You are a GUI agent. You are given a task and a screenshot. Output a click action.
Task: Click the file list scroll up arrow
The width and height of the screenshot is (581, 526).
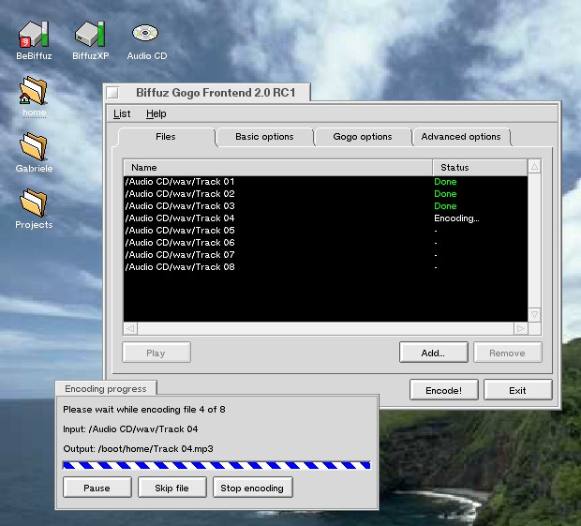point(534,167)
